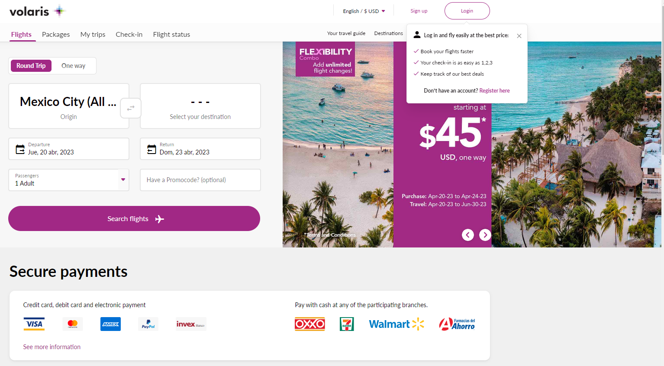Focus the Promocode input field
664x366 pixels.
pyautogui.click(x=200, y=180)
